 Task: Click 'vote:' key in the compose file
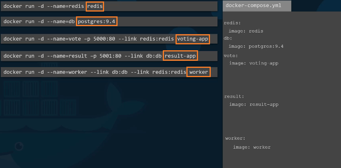(231, 56)
